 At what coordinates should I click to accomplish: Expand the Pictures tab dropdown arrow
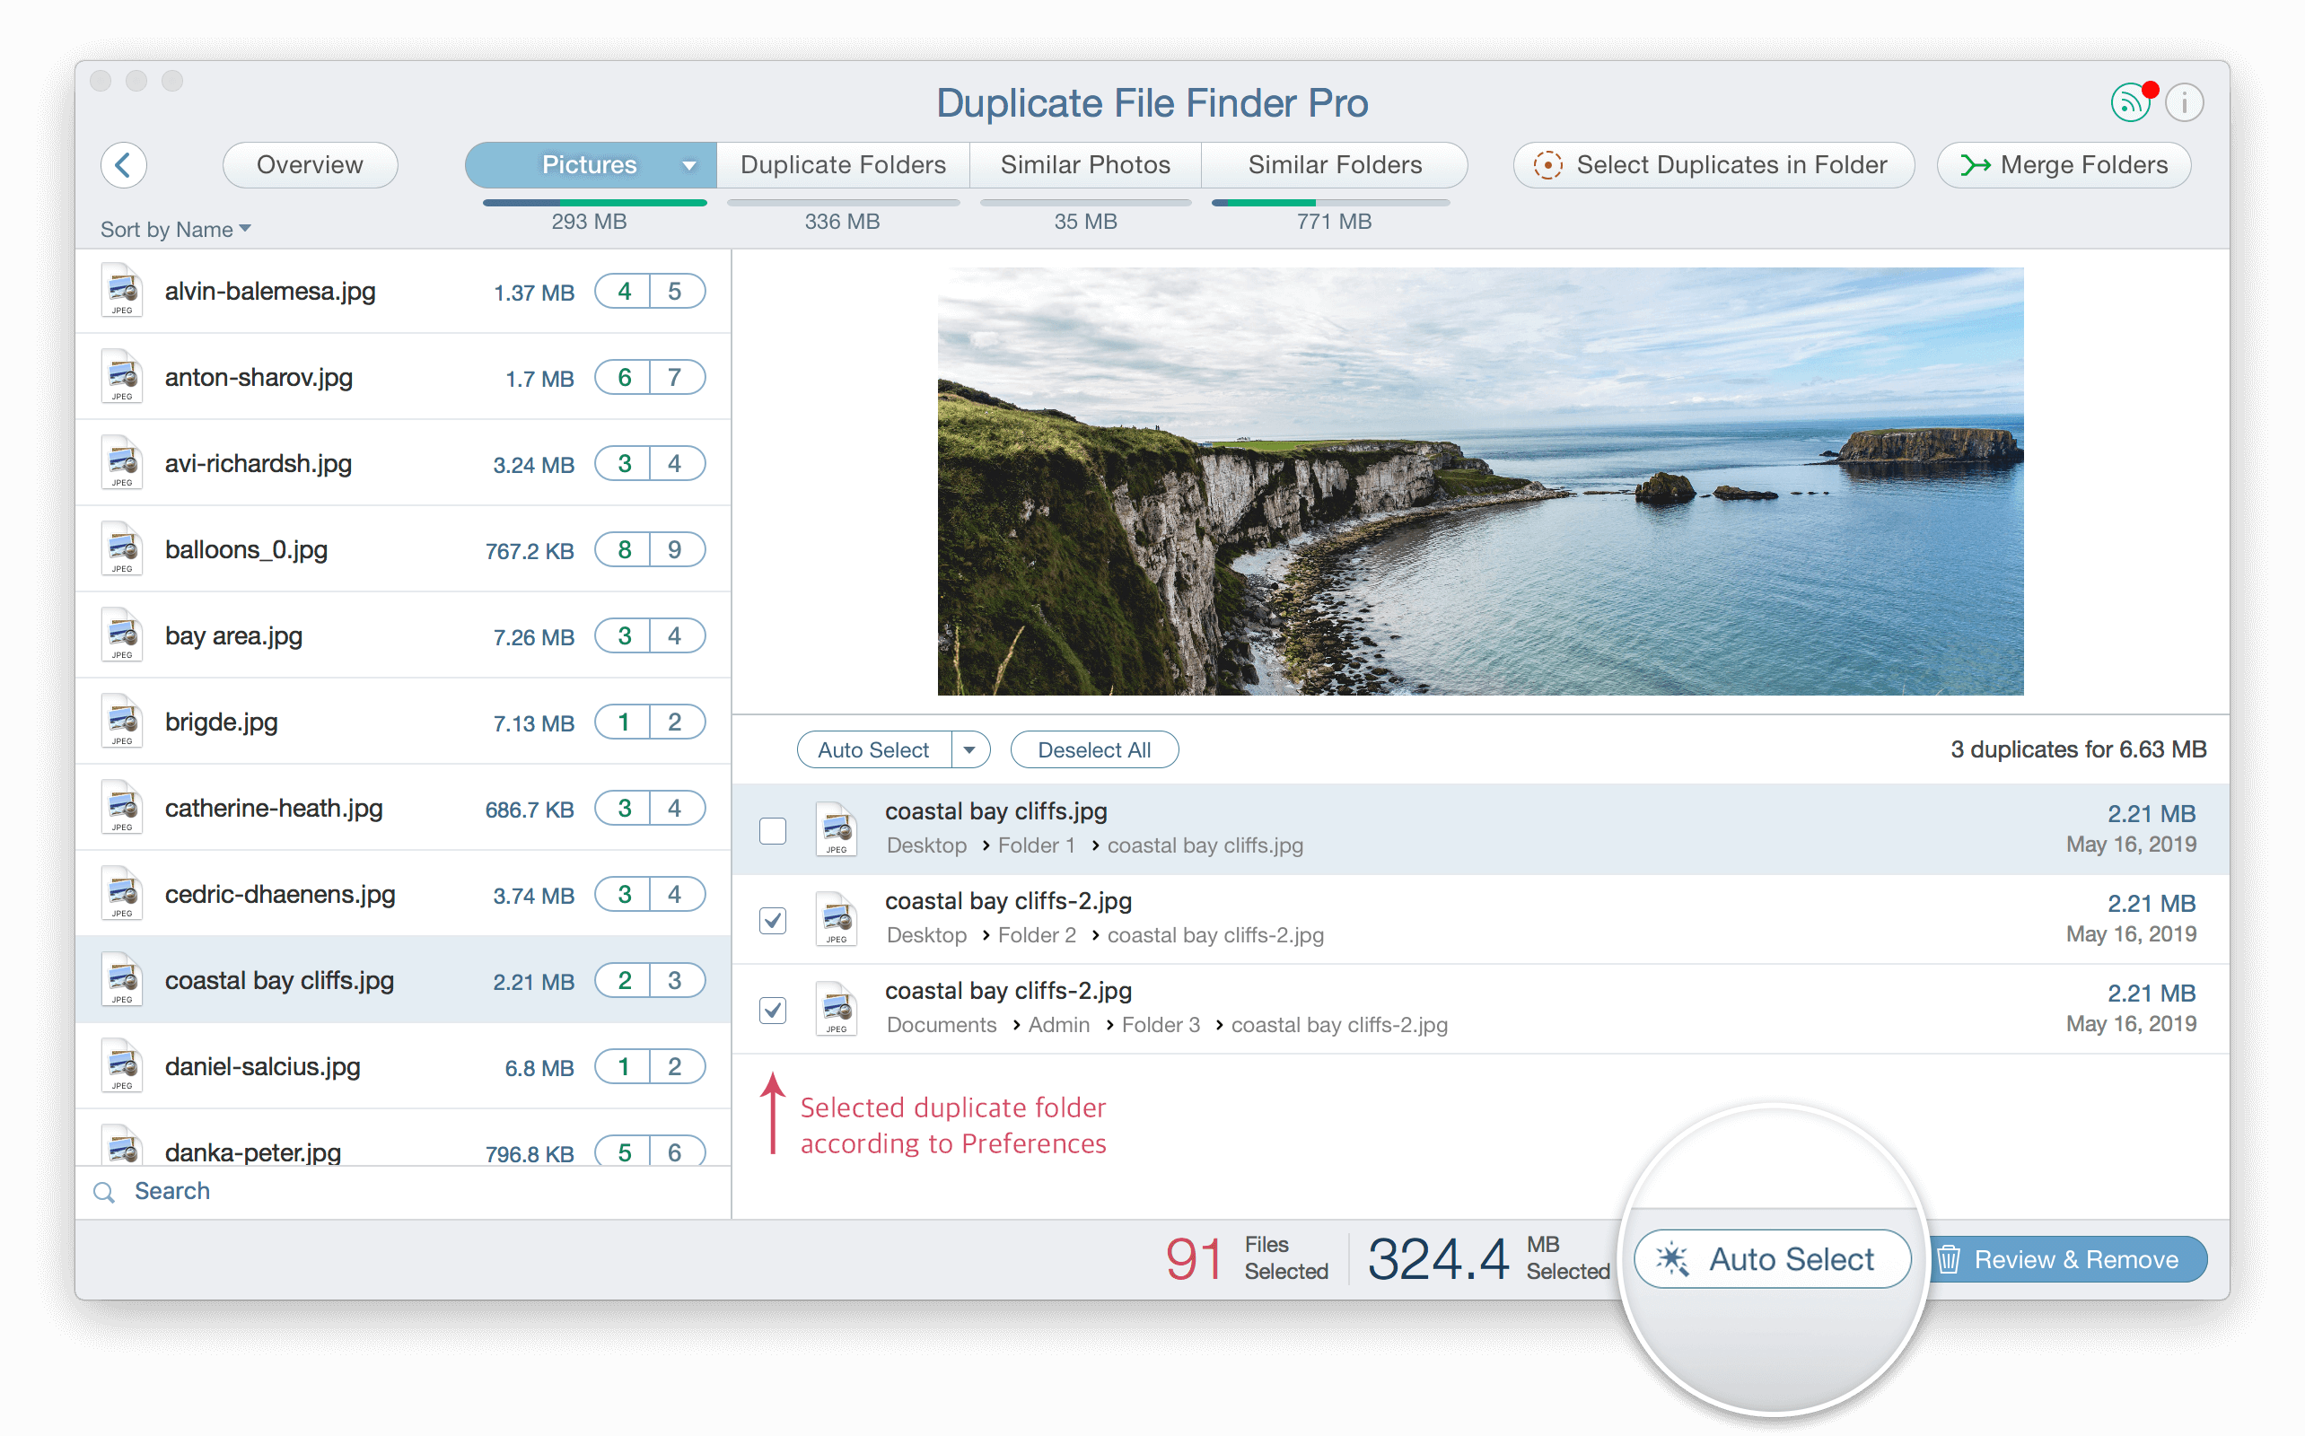(688, 163)
